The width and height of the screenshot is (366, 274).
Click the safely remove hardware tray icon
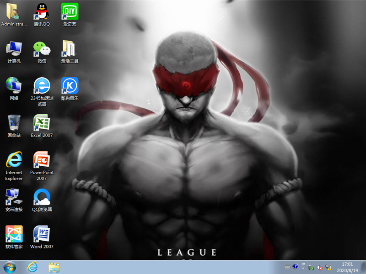tap(311, 268)
